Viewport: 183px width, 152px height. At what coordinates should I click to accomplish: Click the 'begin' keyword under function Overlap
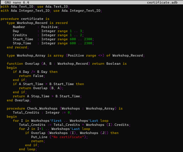[x=12, y=68]
